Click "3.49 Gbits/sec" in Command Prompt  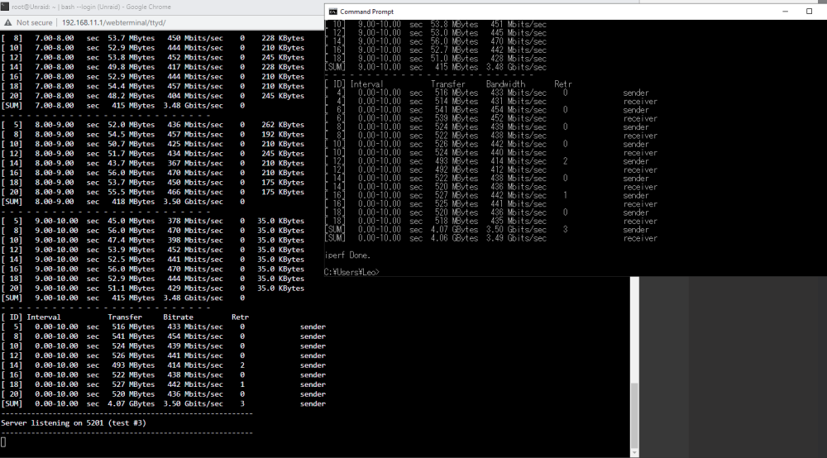516,238
